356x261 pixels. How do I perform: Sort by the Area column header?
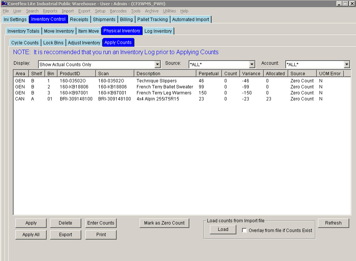tap(20, 74)
